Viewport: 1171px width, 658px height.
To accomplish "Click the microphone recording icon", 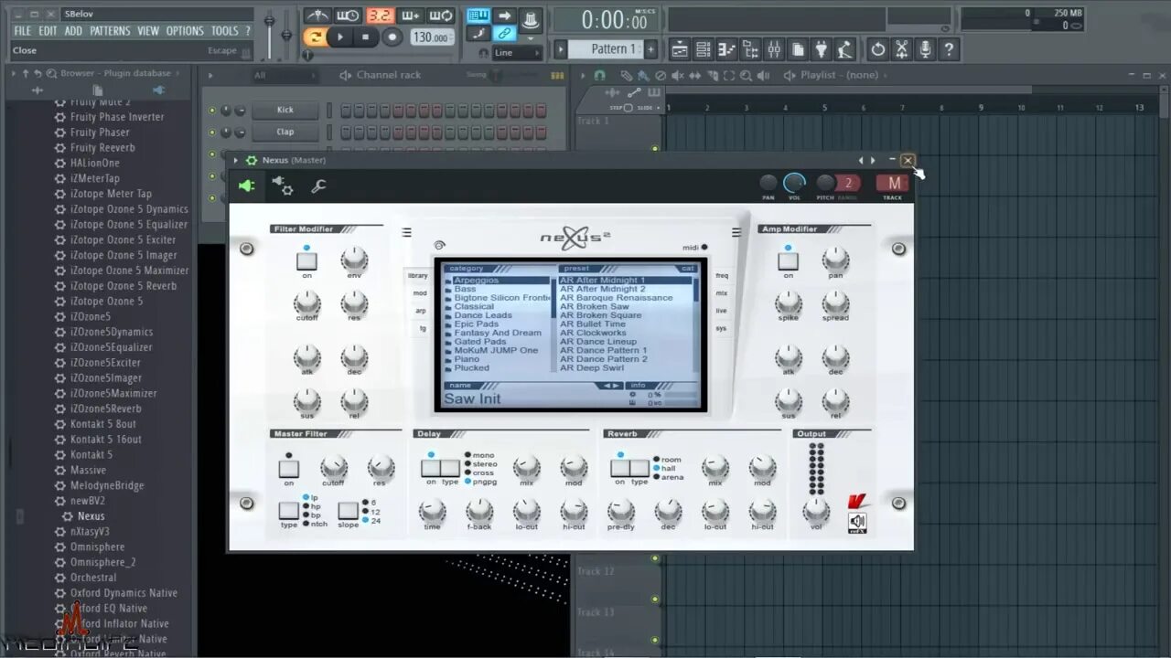I will click(926, 49).
